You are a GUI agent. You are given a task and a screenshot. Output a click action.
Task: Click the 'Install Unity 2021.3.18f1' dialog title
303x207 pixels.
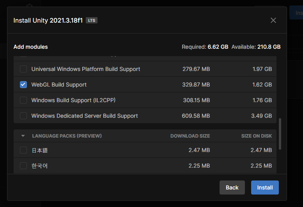point(48,20)
